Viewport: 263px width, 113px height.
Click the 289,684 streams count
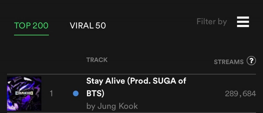click(240, 94)
